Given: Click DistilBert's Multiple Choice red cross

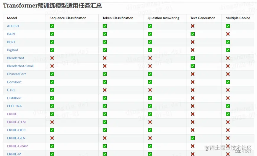Looking at the screenshot, I should (x=228, y=98).
